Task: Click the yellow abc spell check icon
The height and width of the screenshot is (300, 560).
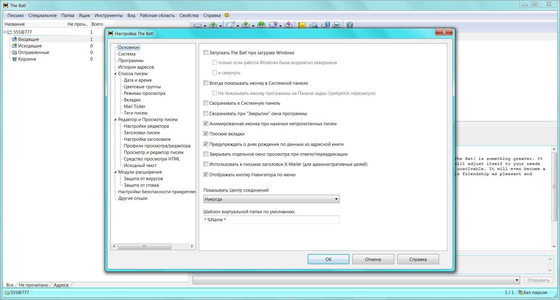Action: [302, 26]
